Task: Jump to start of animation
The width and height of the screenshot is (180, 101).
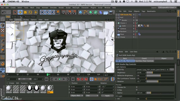Action: click(46, 79)
